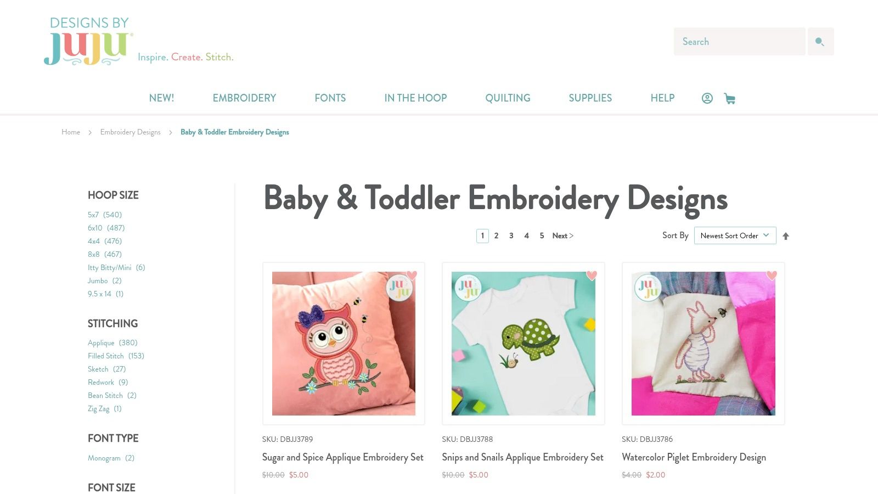This screenshot has height=494, width=878.
Task: Open the Supplies navigation menu
Action: [590, 98]
